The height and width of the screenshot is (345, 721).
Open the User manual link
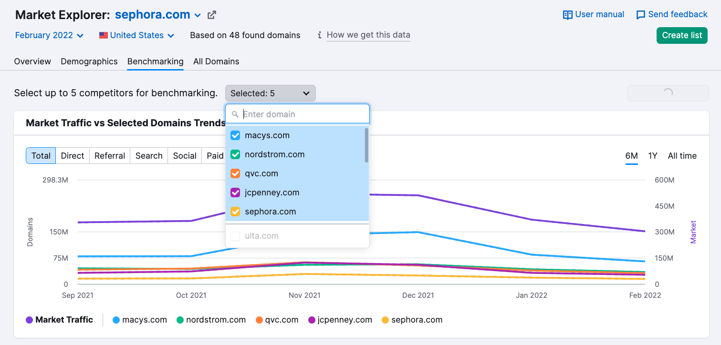(x=600, y=14)
